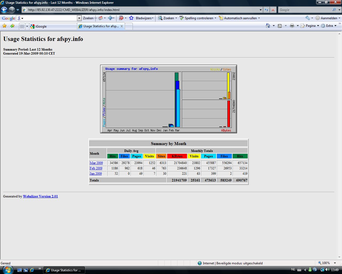
Task: Click the Google toolbar wrench settings icon
Action: pos(308,18)
